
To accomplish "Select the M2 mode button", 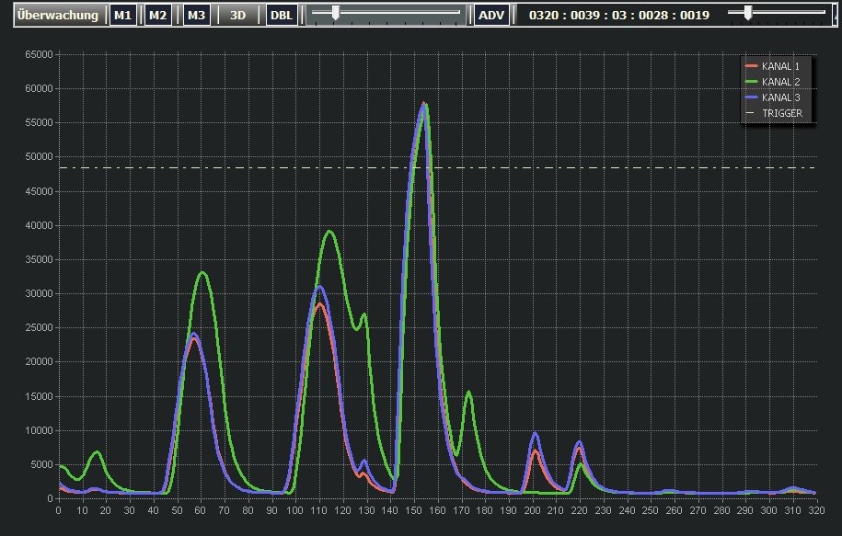I will point(158,15).
